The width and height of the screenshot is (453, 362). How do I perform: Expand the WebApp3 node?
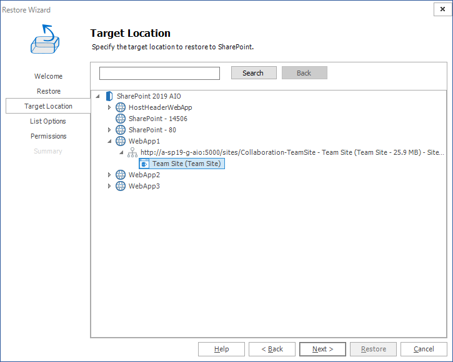coord(109,186)
